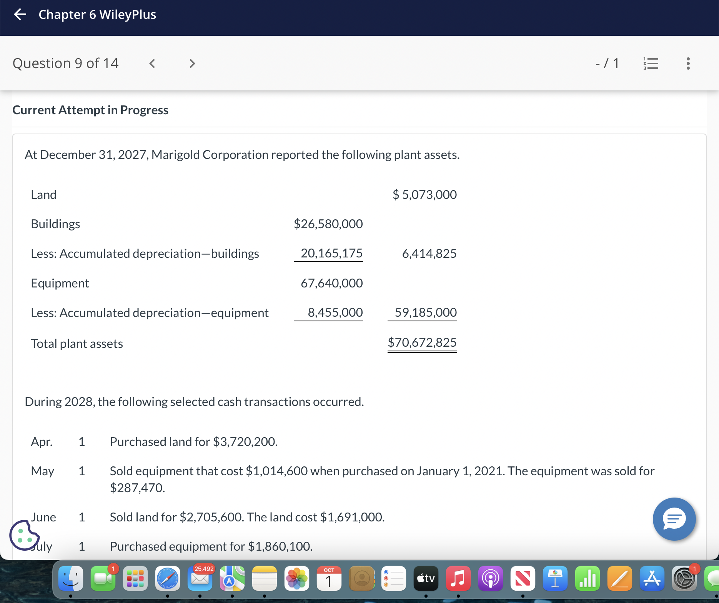Go to previous question with left chevron
The width and height of the screenshot is (719, 603).
pos(152,63)
